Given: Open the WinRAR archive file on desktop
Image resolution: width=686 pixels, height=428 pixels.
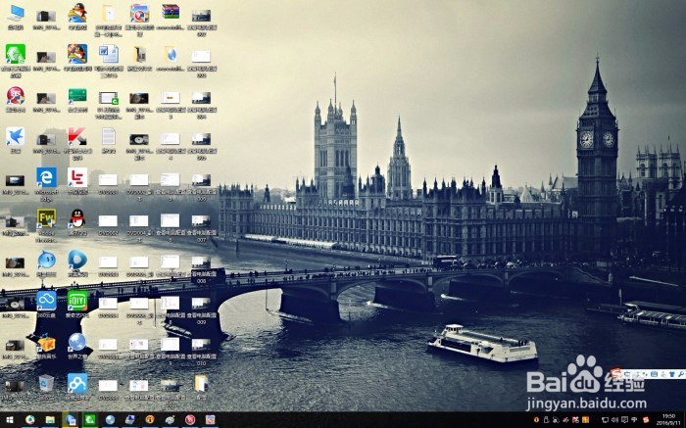Looking at the screenshot, I should pyautogui.click(x=171, y=12).
